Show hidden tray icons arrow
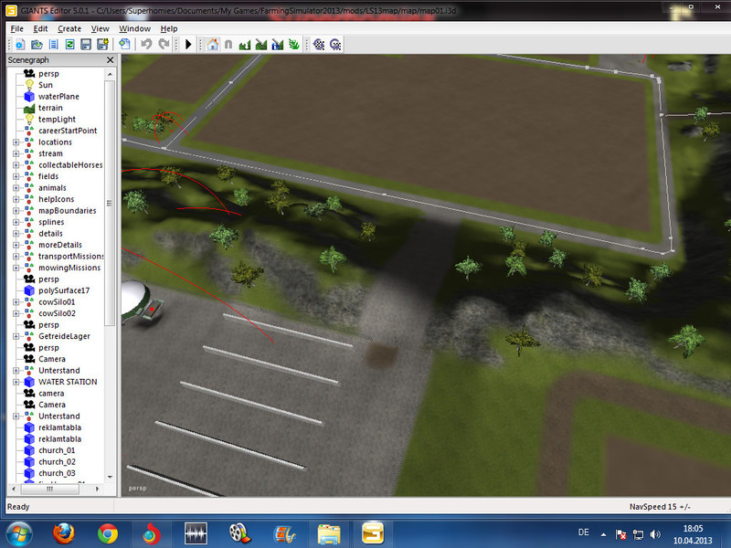Viewport: 731px width, 548px height. pyautogui.click(x=604, y=534)
